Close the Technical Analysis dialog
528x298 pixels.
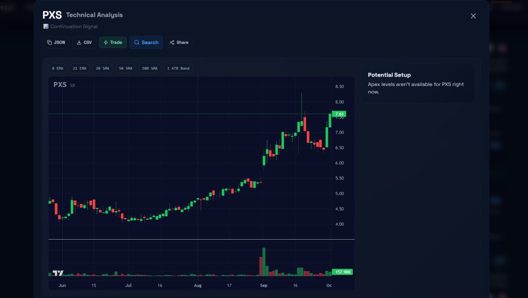473,16
